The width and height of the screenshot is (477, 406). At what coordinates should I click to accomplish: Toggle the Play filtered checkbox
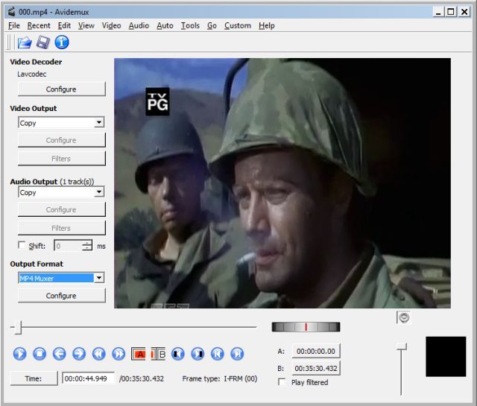[282, 382]
